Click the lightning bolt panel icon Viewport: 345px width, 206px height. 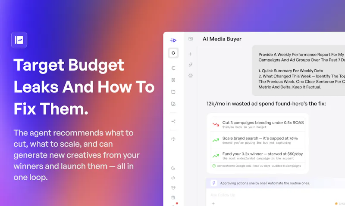pyautogui.click(x=191, y=65)
